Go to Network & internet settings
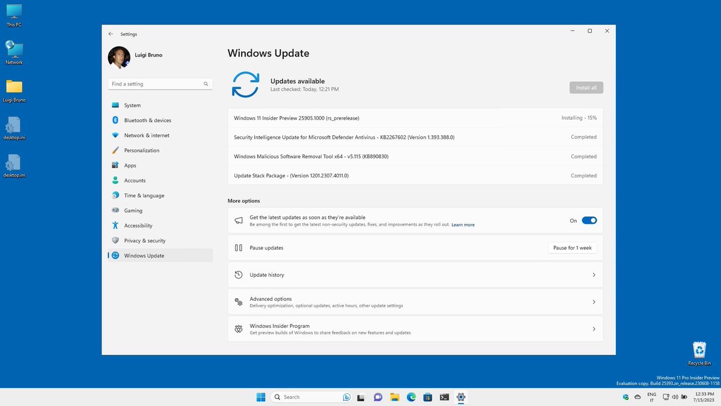The width and height of the screenshot is (721, 406). click(160, 135)
